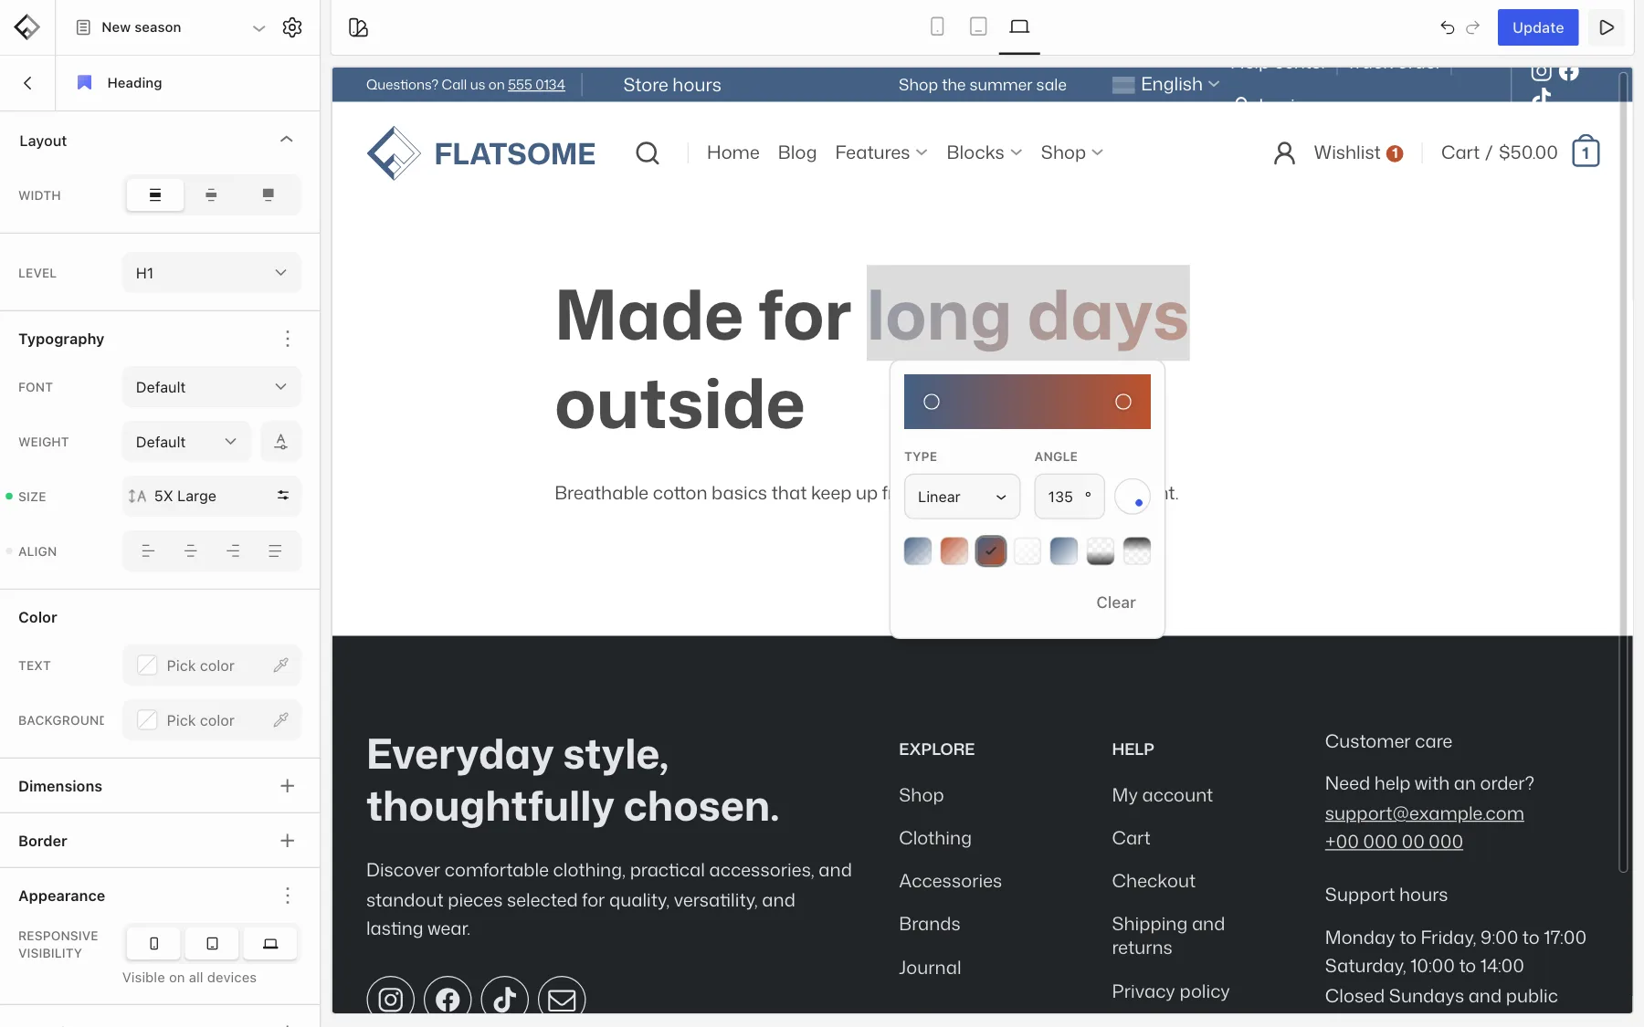The height and width of the screenshot is (1027, 1644).
Task: Open footer Shipping and returns link
Action: 1168,936
